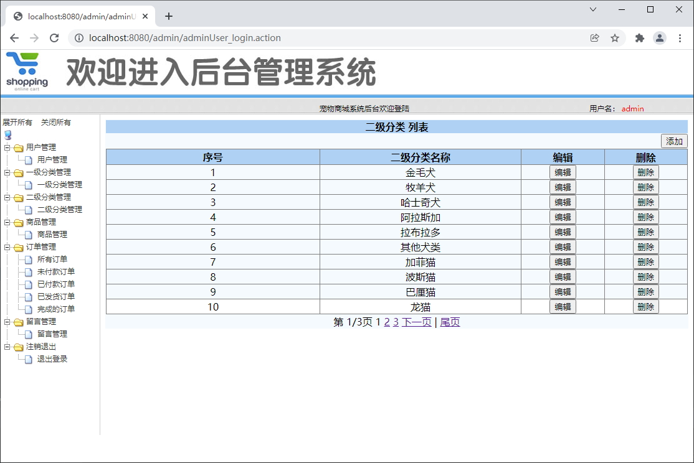This screenshot has height=463, width=694.
Task: Collapse the 一级分类管理 tree node
Action: [x=7, y=172]
